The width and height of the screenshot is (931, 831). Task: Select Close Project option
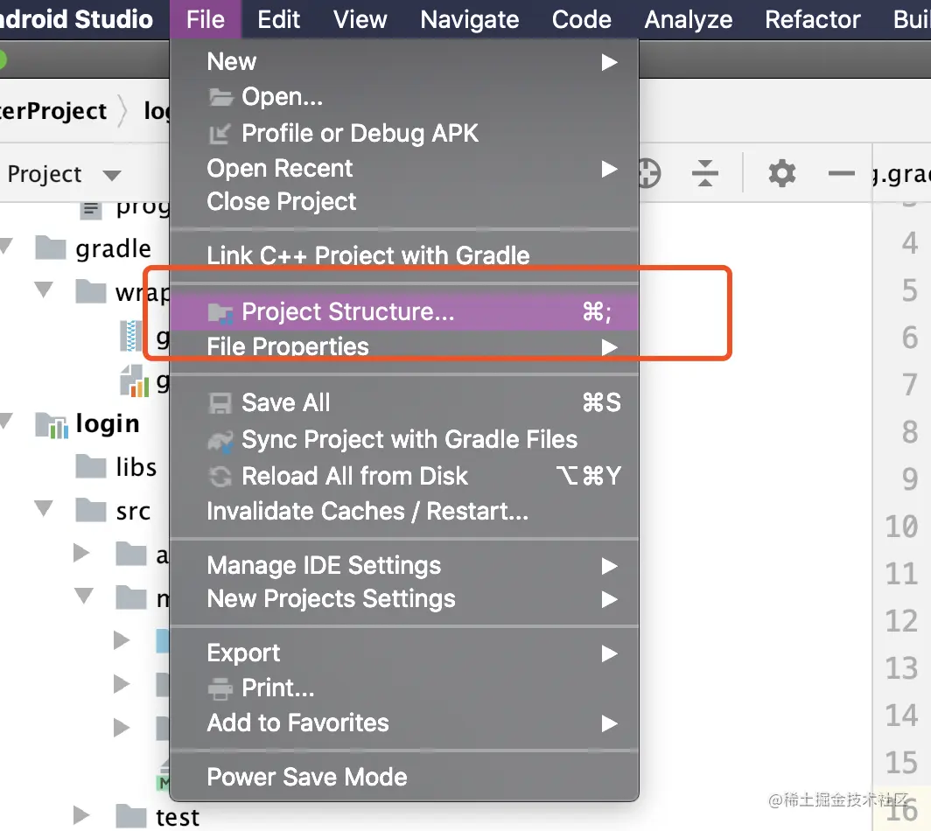click(282, 201)
